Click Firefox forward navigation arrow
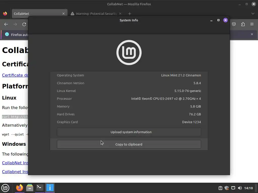 click(15, 24)
